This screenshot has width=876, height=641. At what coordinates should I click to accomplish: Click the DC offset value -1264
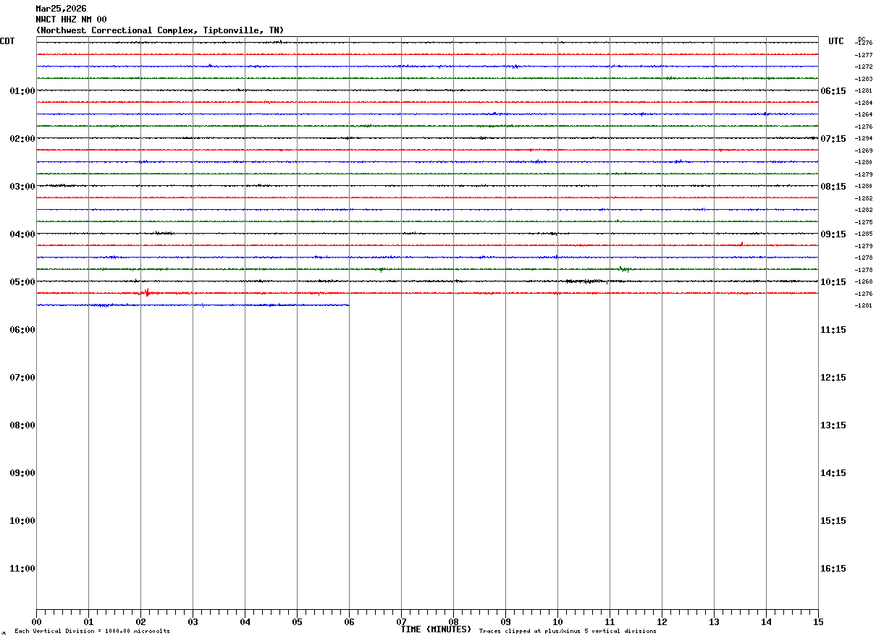[864, 114]
